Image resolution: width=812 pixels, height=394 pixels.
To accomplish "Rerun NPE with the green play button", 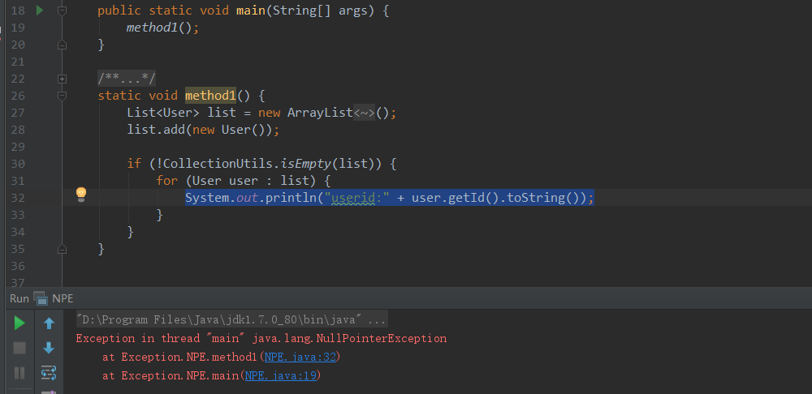I will (x=19, y=323).
